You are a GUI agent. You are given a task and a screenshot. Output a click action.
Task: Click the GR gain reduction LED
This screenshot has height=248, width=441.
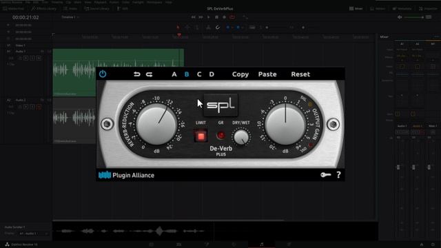click(x=220, y=136)
